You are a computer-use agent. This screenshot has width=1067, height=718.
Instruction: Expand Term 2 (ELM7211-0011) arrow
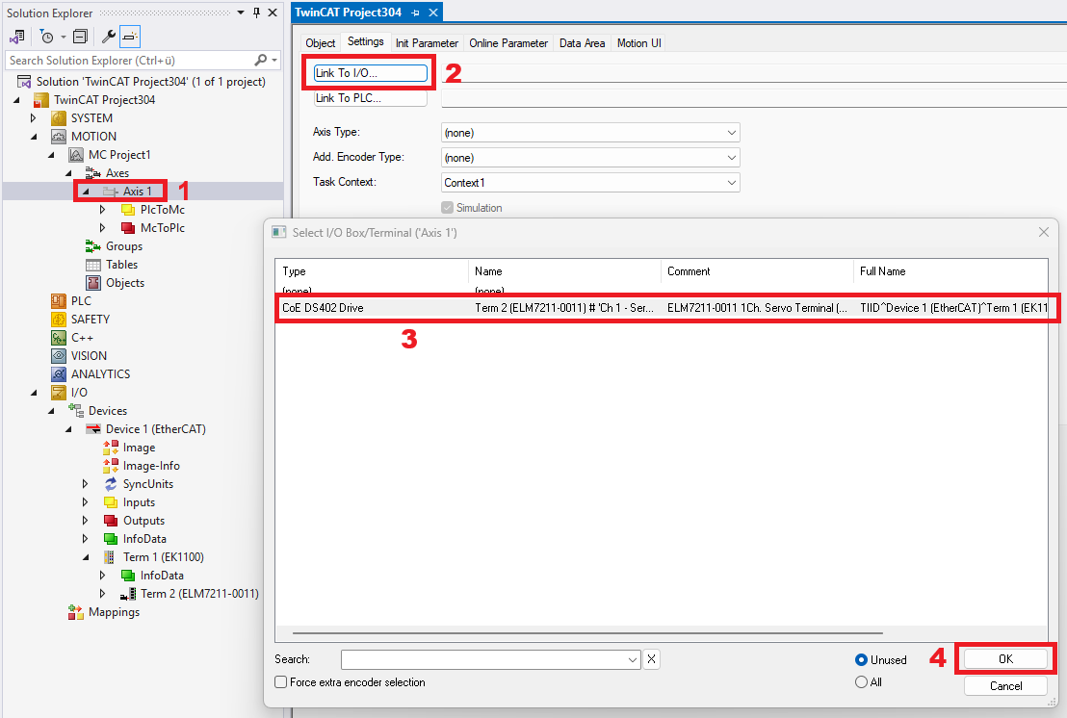tap(102, 594)
